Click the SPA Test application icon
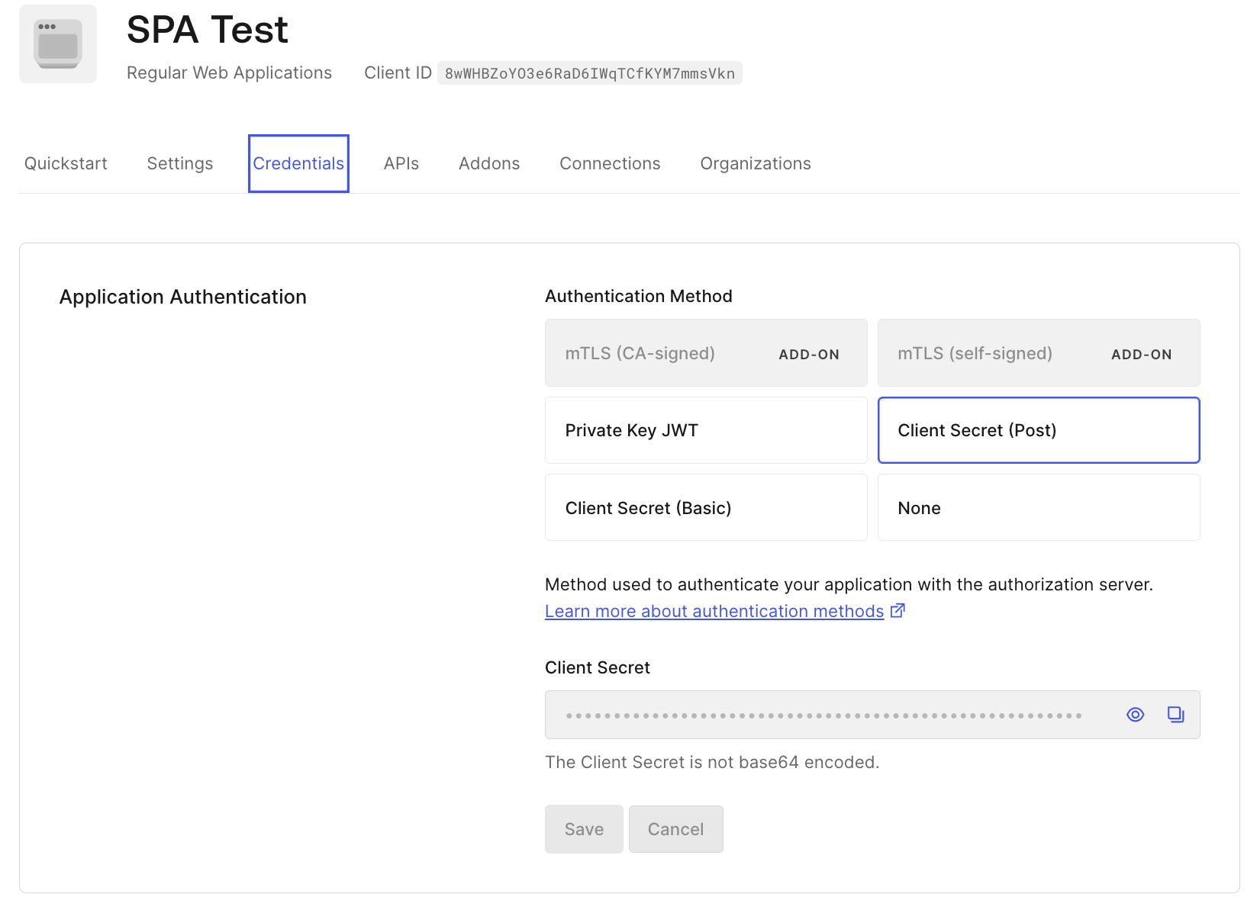 [58, 43]
